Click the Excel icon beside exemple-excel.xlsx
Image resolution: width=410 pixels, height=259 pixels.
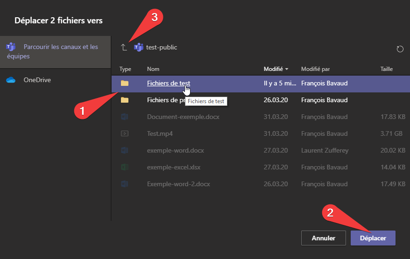[125, 167]
